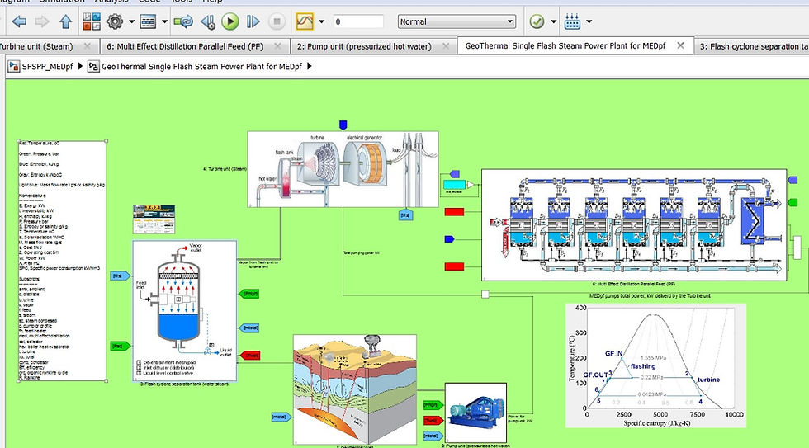Select green [Pnigh] tag beside pump unit
This screenshot has height=448, width=809.
click(433, 405)
